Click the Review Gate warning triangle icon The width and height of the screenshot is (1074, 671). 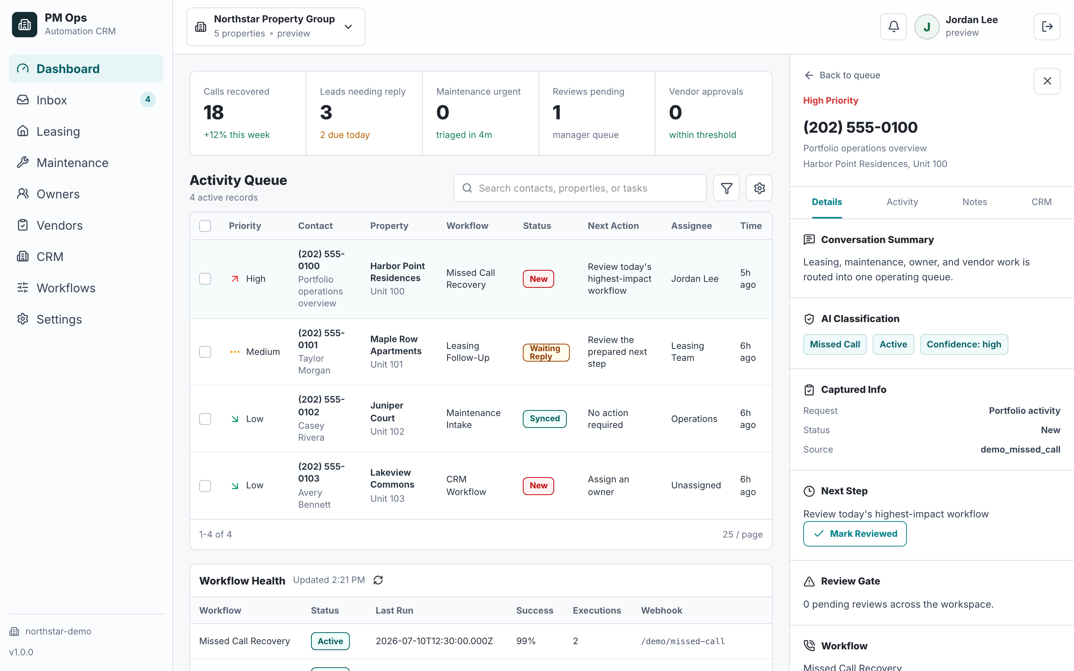pyautogui.click(x=809, y=582)
